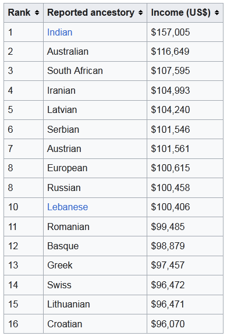Click the $101,546 Serbian income cell
The width and height of the screenshot is (227, 336).
click(x=185, y=129)
